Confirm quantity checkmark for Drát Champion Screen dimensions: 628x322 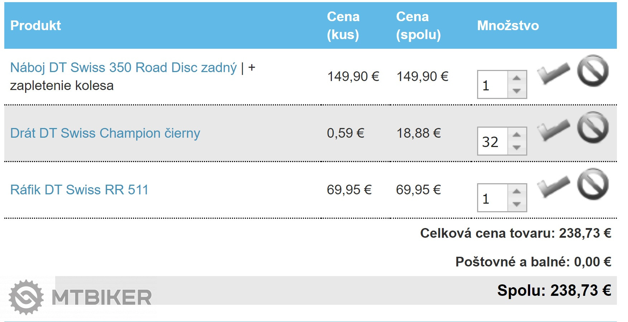tap(553, 130)
